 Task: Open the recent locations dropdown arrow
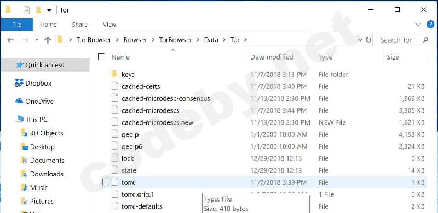(x=37, y=40)
